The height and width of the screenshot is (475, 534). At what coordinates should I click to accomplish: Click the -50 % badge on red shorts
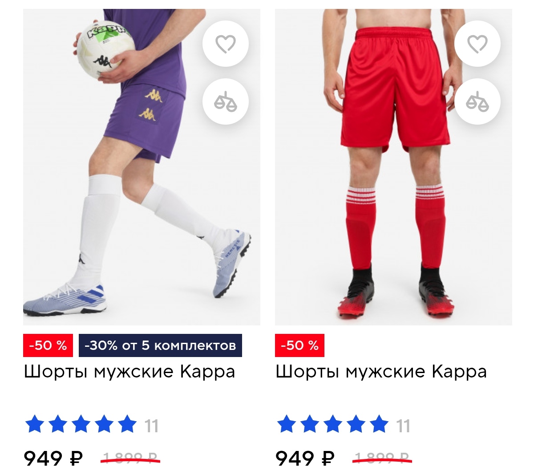pyautogui.click(x=299, y=345)
